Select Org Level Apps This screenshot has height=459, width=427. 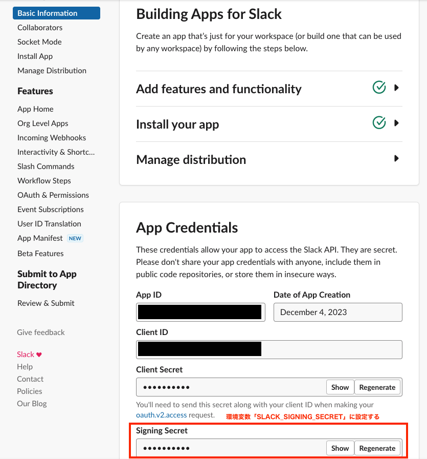[x=42, y=123]
